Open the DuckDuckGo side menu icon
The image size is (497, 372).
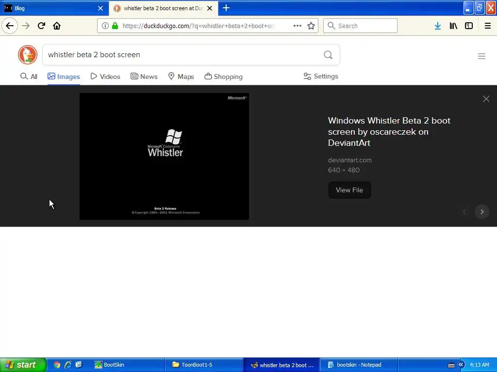click(481, 56)
